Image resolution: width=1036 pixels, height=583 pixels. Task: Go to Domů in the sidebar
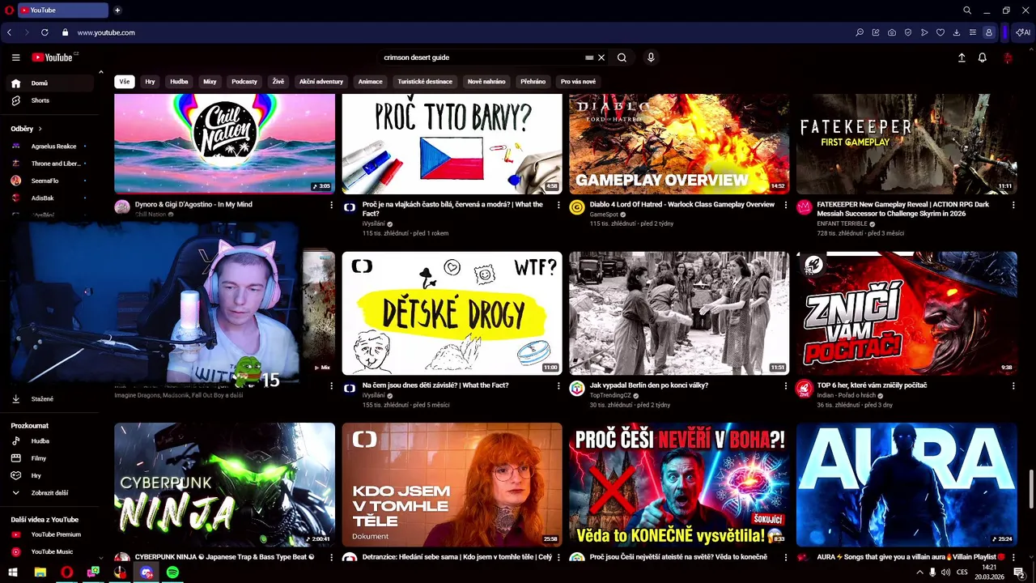pos(52,83)
